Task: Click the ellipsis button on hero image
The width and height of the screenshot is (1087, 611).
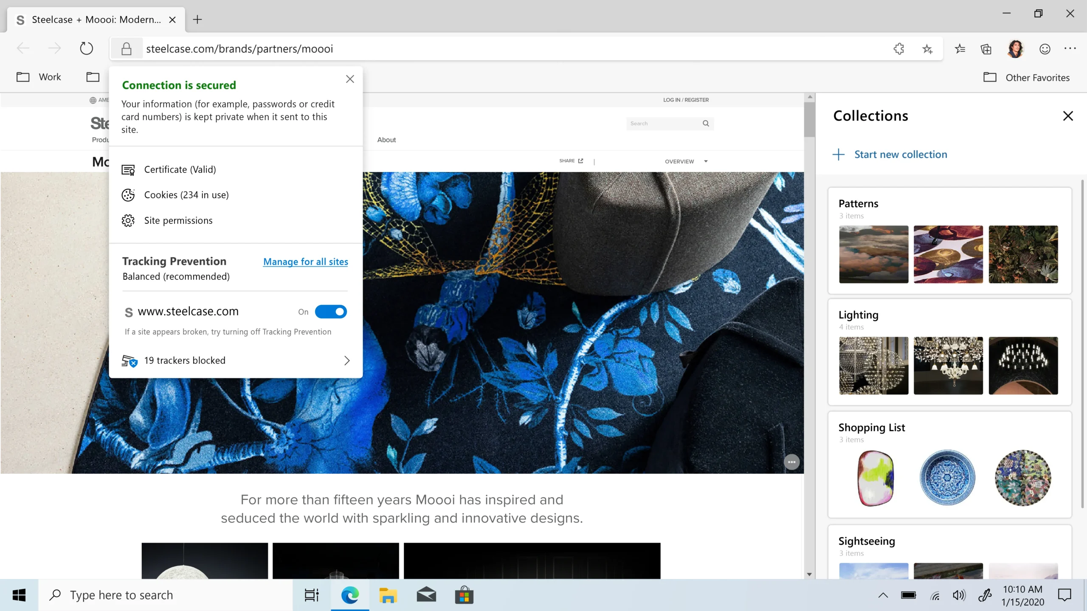Action: point(791,462)
